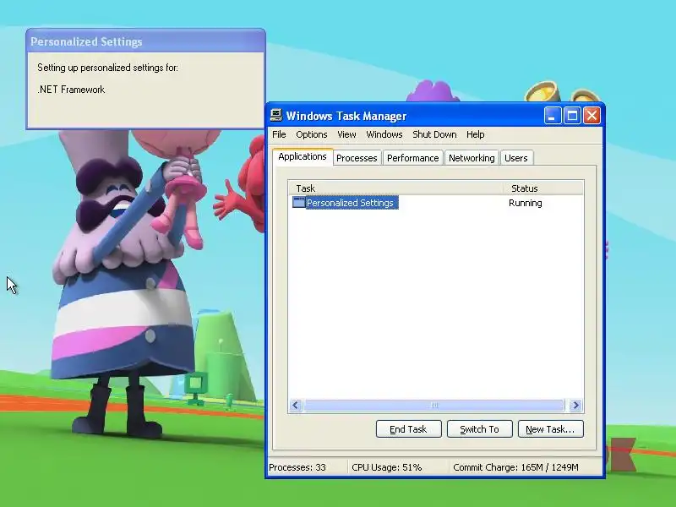
Task: Switch to the Applications tab
Action: tap(303, 156)
